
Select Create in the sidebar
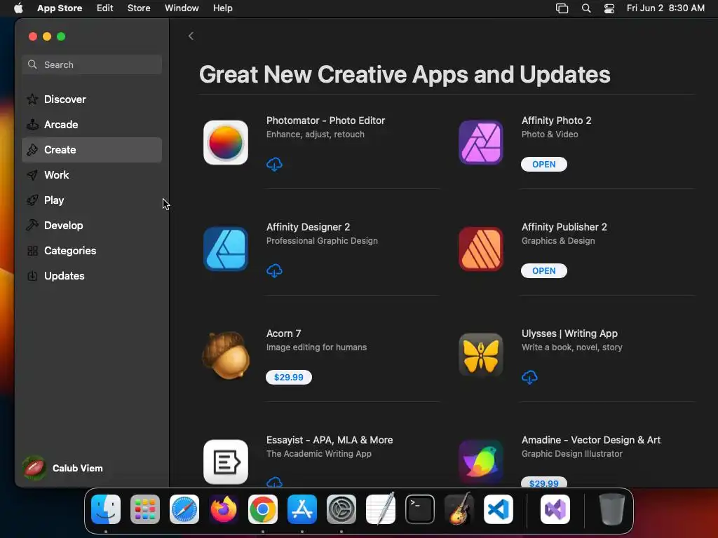point(92,150)
